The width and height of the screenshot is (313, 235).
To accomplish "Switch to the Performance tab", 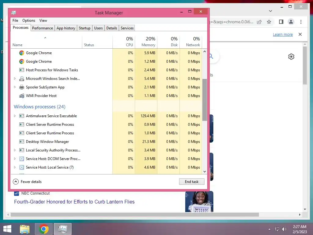I will click(42, 28).
